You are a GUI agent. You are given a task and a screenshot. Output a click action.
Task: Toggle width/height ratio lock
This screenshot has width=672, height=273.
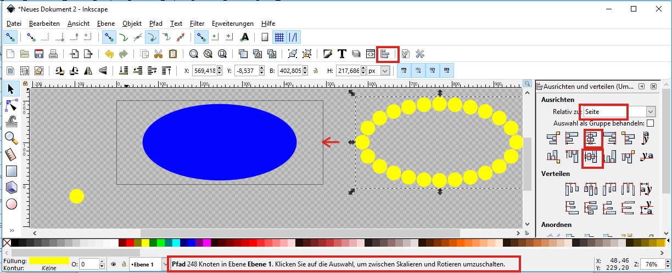pos(316,71)
